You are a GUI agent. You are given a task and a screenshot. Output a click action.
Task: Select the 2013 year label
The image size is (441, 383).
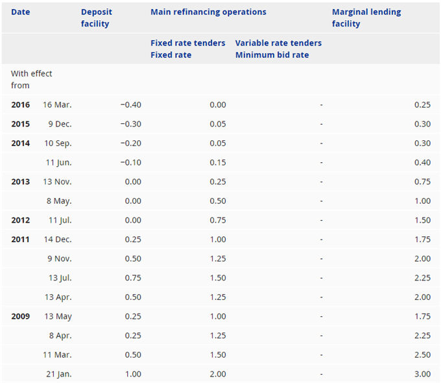[21, 182]
